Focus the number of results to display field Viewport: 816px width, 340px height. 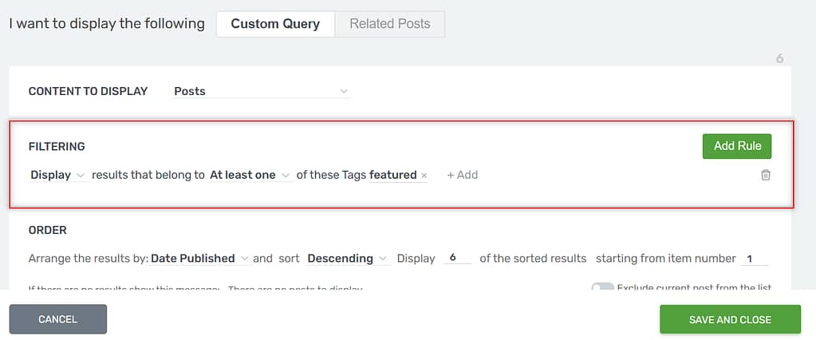[457, 259]
